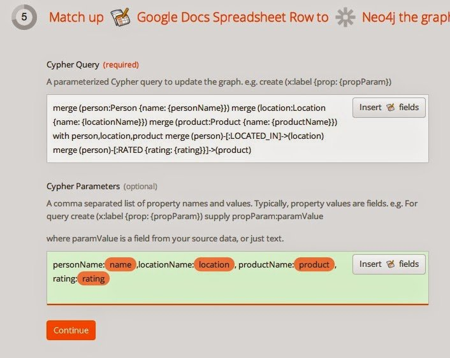This screenshot has width=450, height=358.
Task: Select the orange 'location' field token
Action: point(214,264)
